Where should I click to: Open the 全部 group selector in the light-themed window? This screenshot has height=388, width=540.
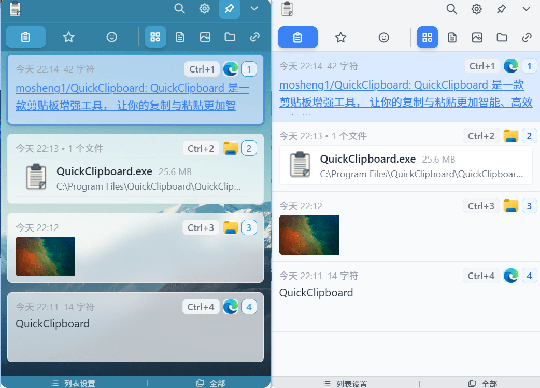(482, 383)
